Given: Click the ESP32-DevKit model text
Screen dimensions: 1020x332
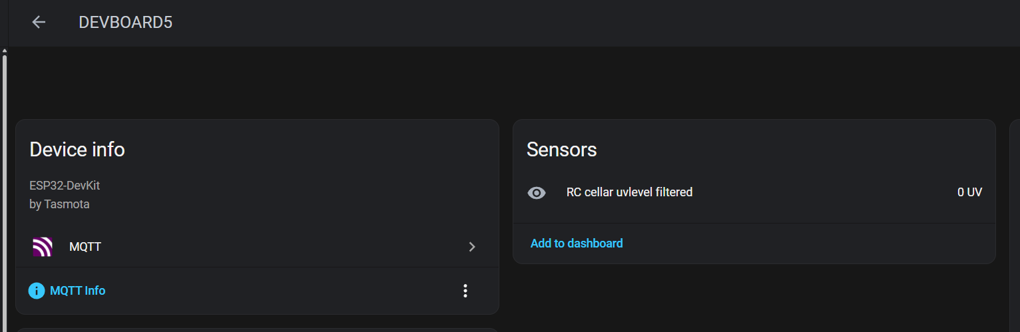Looking at the screenshot, I should (65, 186).
